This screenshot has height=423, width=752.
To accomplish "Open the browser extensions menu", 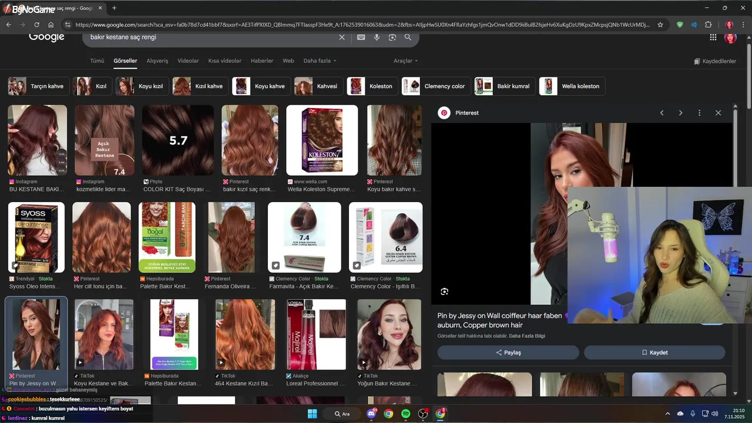I will [x=708, y=25].
